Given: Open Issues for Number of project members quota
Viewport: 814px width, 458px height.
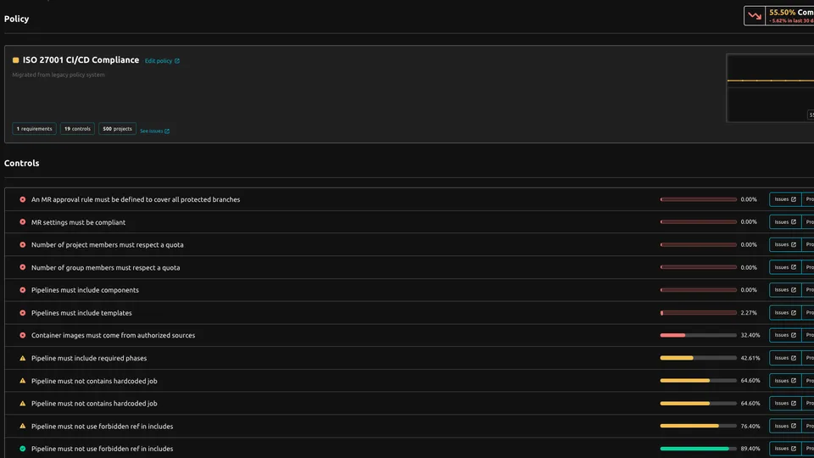Looking at the screenshot, I should [785, 244].
